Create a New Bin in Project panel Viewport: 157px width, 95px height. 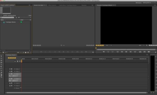pos(26,52)
